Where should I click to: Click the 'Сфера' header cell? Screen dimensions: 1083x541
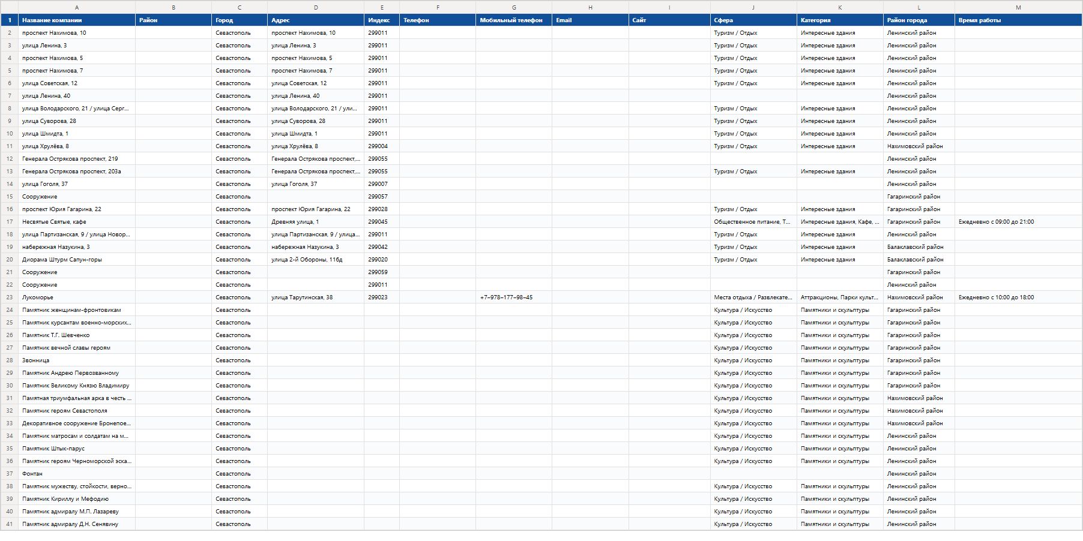(x=753, y=20)
